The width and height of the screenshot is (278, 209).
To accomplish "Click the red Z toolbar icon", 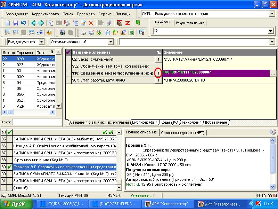I will pos(128,23).
